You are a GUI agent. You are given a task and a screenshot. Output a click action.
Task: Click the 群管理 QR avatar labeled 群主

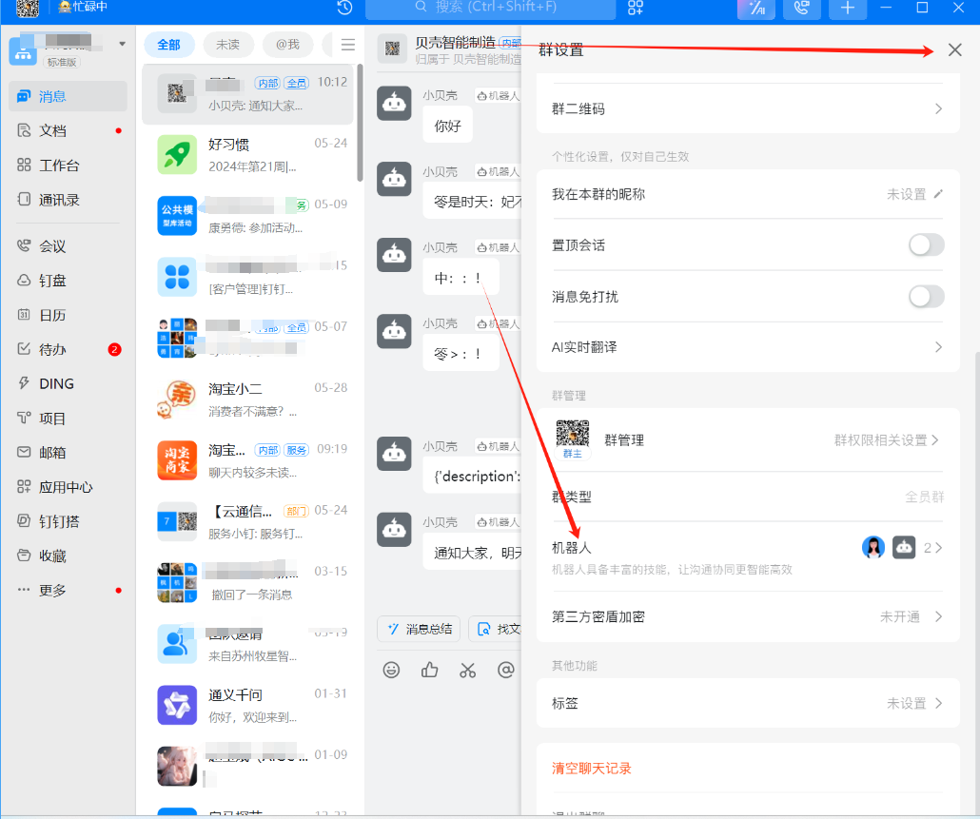tap(573, 439)
